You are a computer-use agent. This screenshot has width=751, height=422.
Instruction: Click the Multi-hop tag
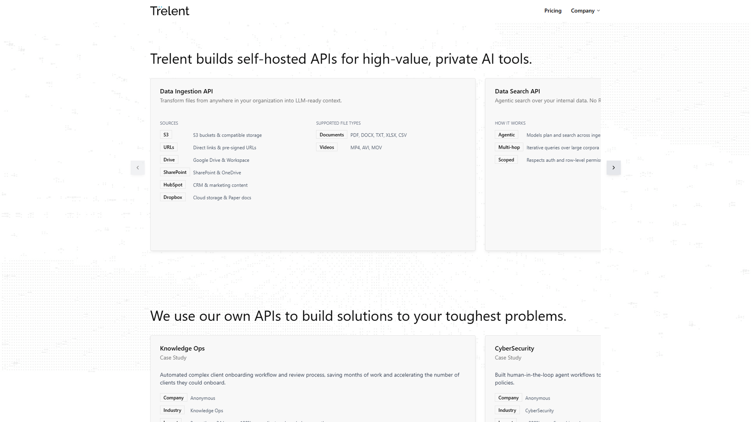click(509, 147)
